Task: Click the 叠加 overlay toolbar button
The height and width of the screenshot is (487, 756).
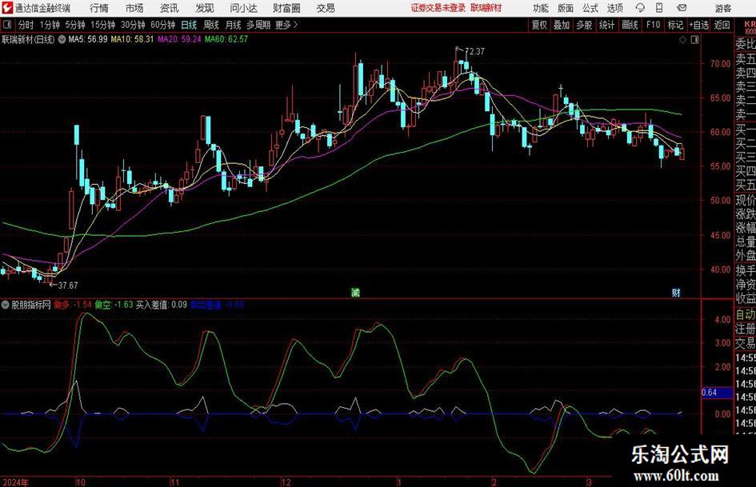Action: 562,25
